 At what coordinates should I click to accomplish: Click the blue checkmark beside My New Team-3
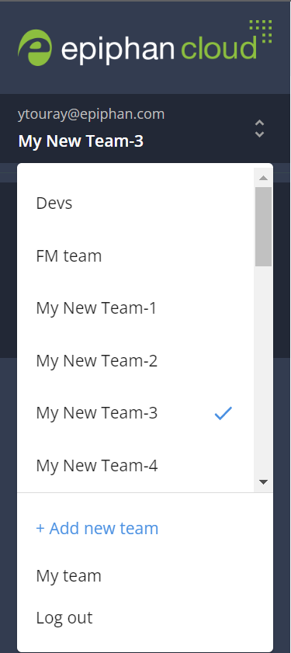[x=223, y=413]
